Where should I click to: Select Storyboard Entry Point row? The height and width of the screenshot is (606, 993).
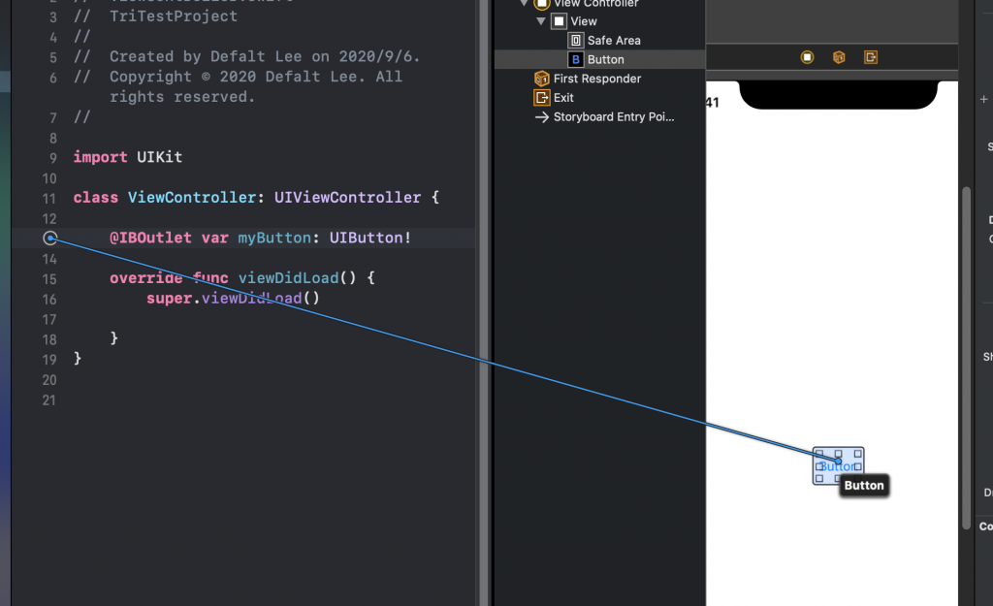614,116
